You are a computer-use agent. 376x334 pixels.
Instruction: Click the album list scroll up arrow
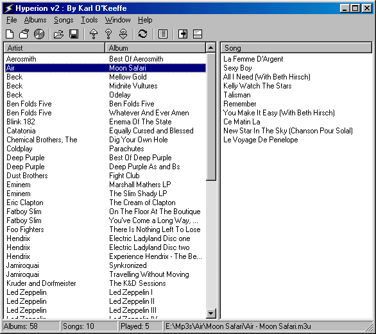click(x=211, y=47)
